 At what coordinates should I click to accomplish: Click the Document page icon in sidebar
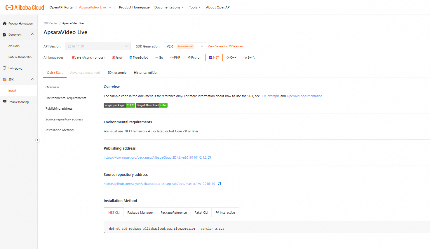pyautogui.click(x=5, y=34)
